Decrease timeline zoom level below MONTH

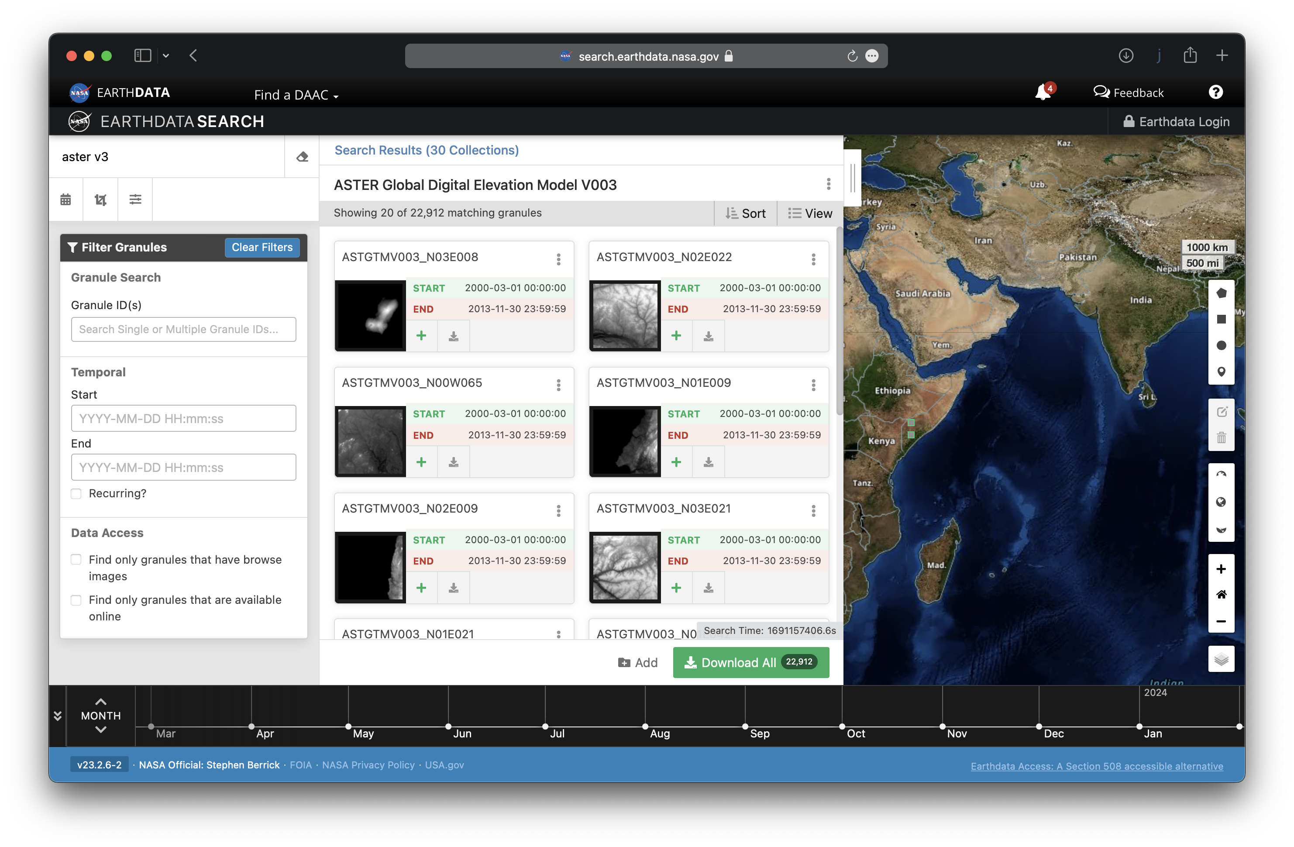pos(100,730)
